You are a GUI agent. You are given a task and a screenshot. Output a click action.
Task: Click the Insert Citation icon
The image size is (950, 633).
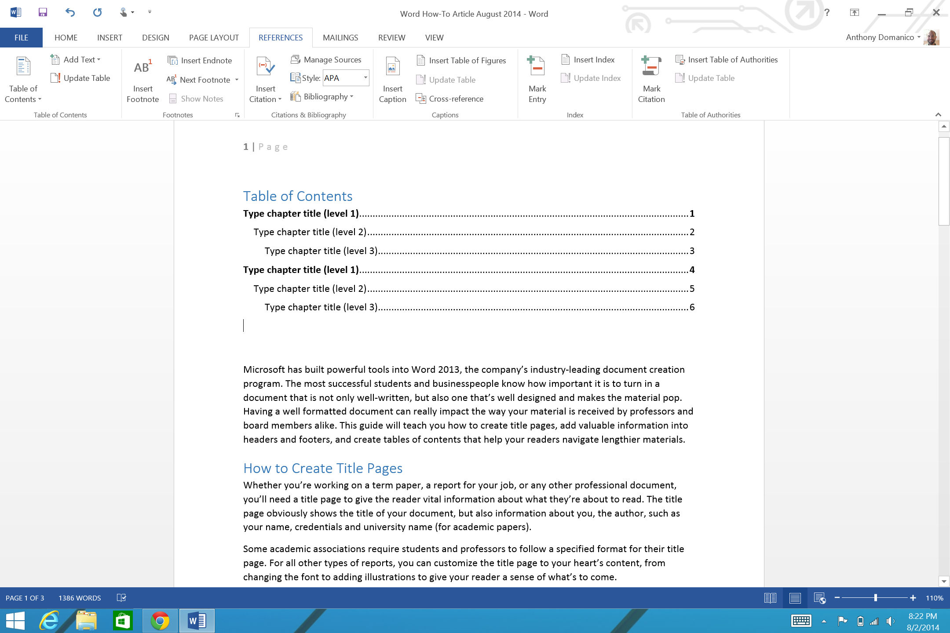[266, 78]
